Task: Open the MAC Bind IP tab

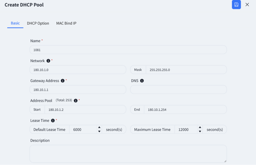Action: [66, 23]
